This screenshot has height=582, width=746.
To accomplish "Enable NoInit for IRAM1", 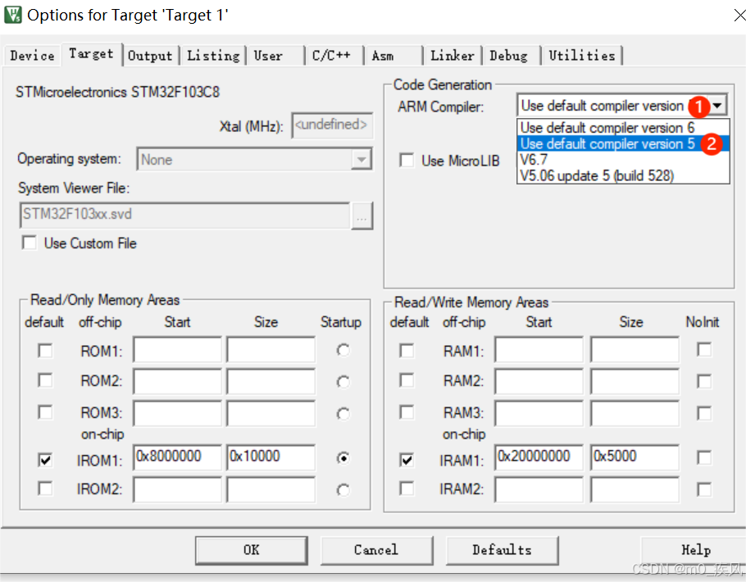I will pos(704,457).
